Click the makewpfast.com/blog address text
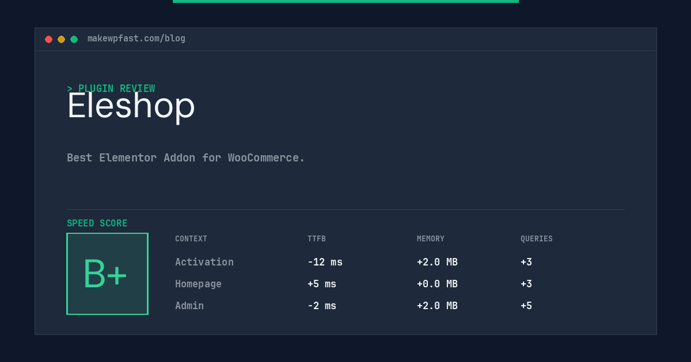 click(136, 38)
